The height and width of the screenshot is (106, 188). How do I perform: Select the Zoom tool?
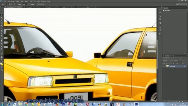[1, 59]
